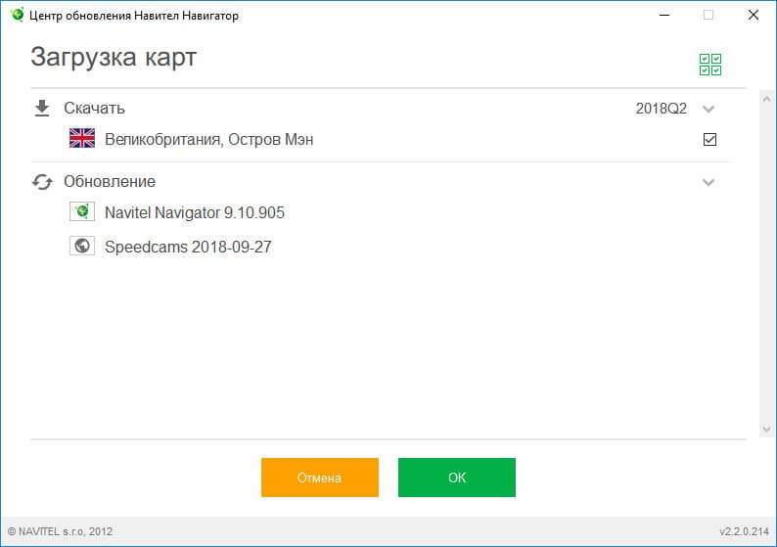777x547 pixels.
Task: Click the United Kingdom flag icon
Action: tap(82, 138)
